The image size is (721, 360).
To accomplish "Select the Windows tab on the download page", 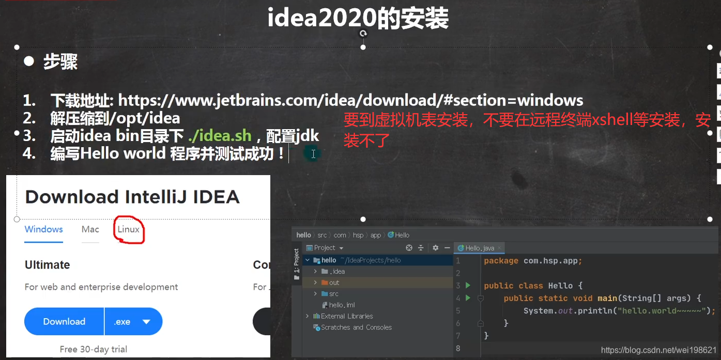I will [x=44, y=229].
